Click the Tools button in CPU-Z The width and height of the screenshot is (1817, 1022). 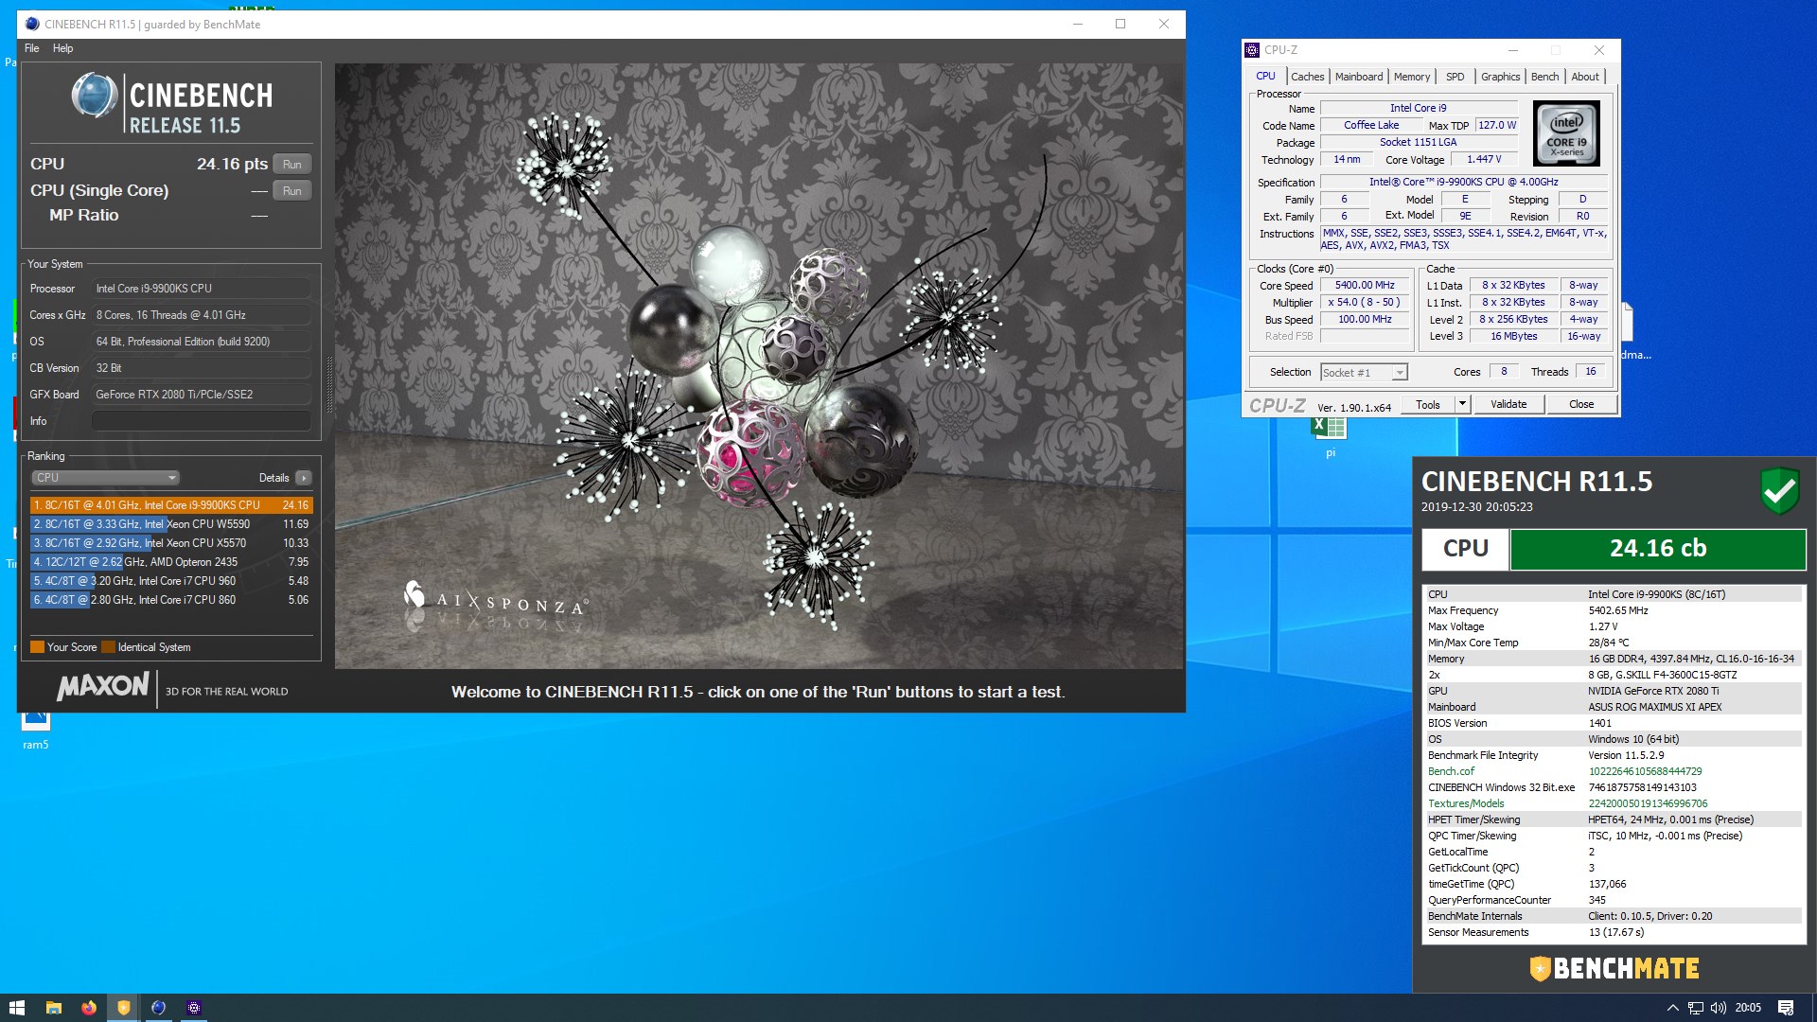[1428, 404]
